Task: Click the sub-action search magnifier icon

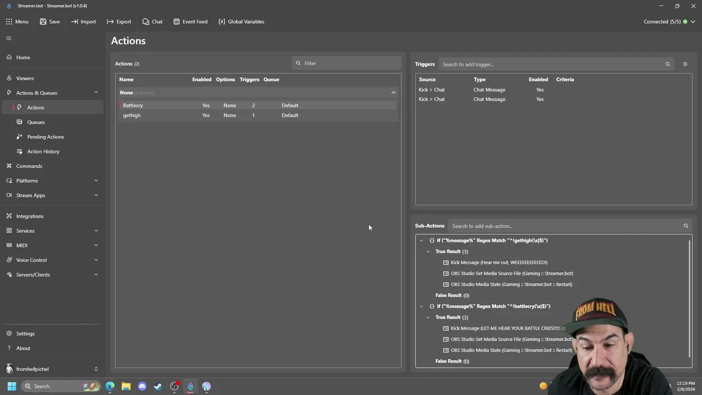Action: pyautogui.click(x=686, y=225)
